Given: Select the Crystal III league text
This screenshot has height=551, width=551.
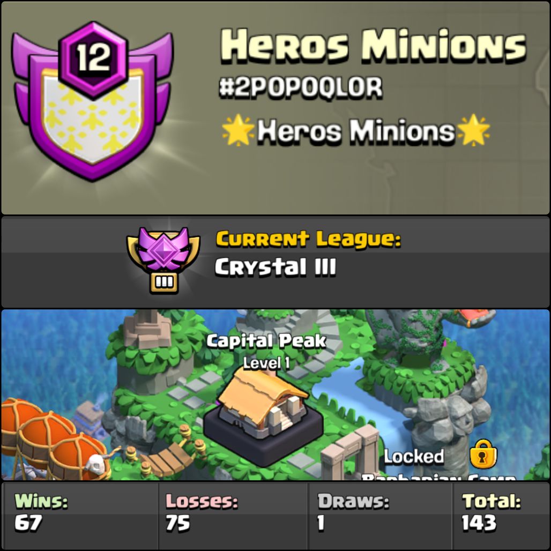Looking at the screenshot, I should tap(275, 267).
